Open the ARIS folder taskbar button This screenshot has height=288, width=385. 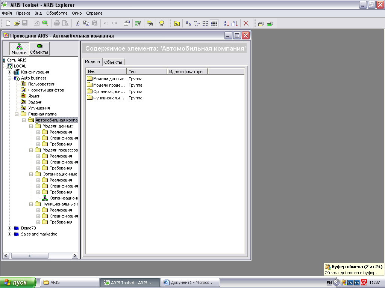coord(70,282)
